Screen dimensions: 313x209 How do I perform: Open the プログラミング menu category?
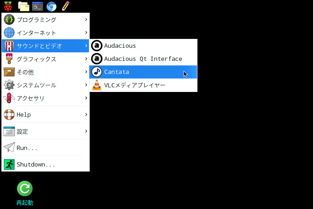(45, 19)
